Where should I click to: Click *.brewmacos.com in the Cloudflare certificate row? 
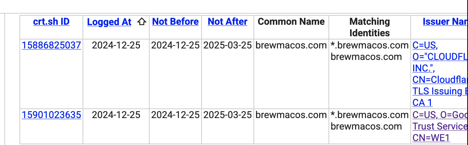(x=369, y=46)
